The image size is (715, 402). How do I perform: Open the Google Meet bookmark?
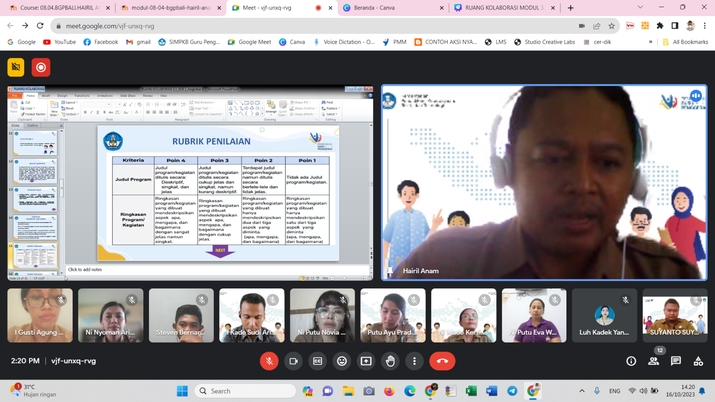(x=249, y=42)
